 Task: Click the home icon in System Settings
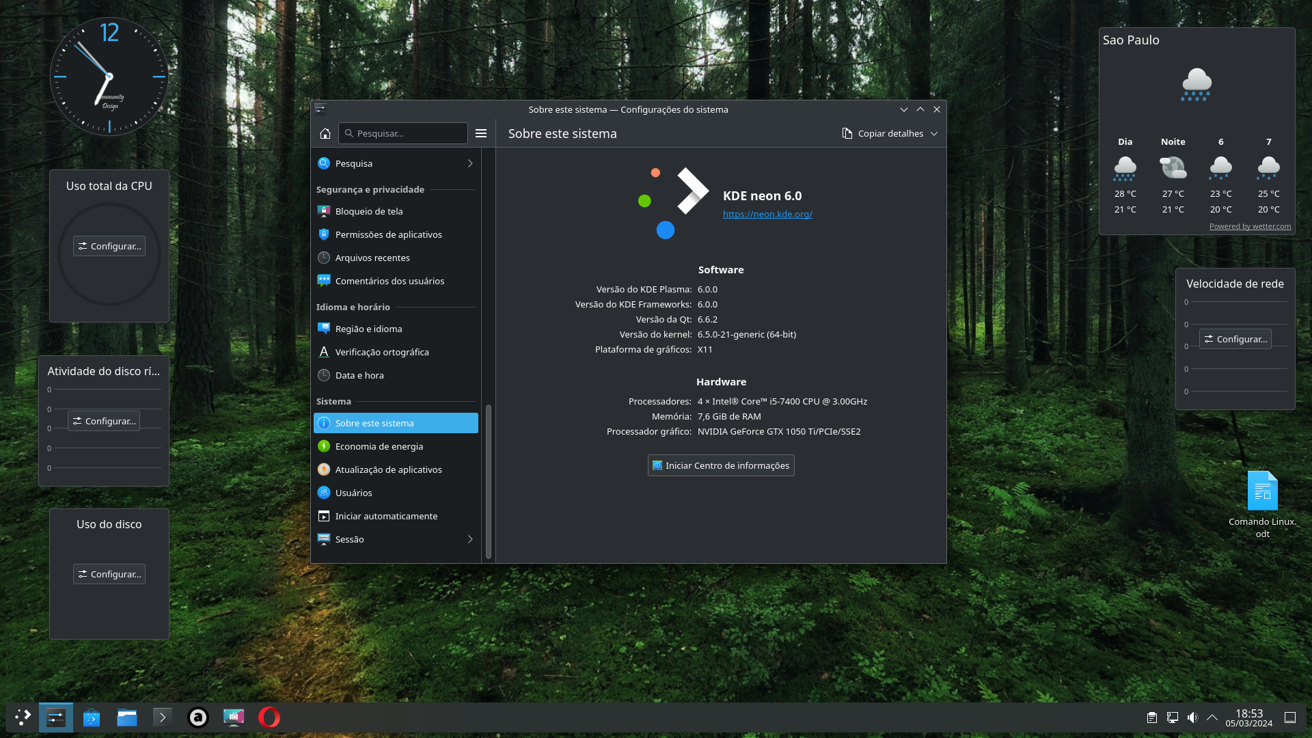[325, 133]
